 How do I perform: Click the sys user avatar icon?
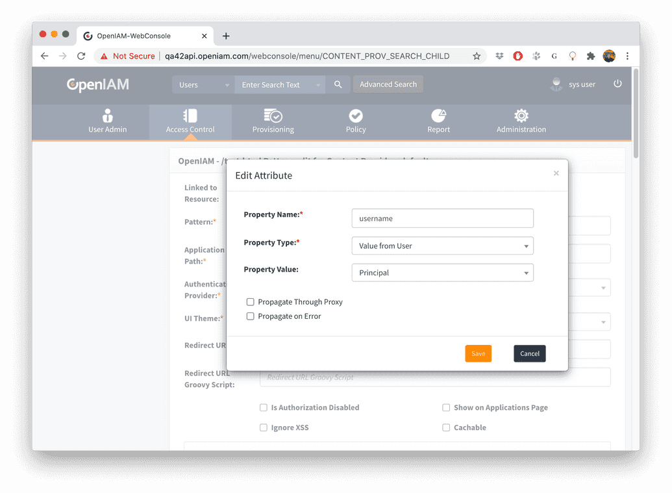click(556, 83)
